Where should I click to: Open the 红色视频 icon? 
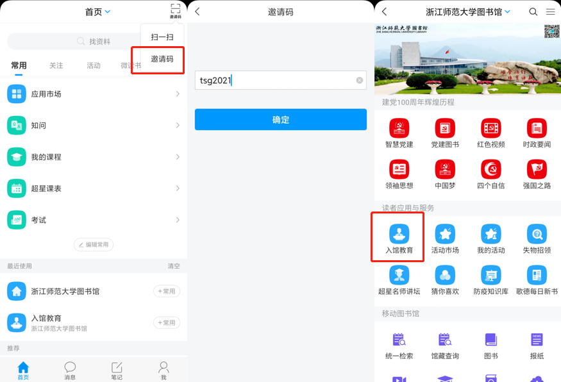491,128
